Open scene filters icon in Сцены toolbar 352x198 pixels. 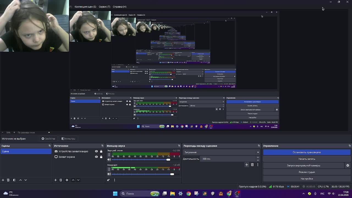[x=14, y=180]
